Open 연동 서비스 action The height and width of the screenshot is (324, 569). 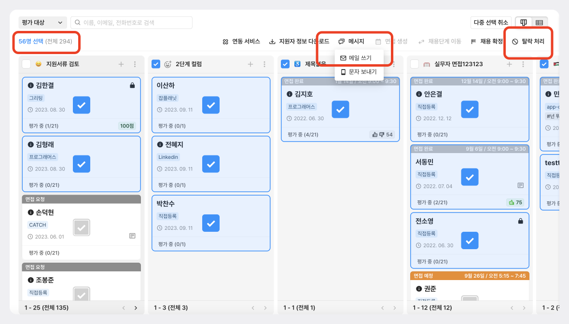click(x=241, y=42)
